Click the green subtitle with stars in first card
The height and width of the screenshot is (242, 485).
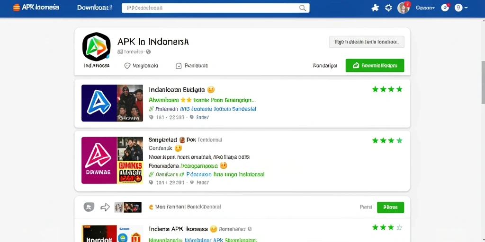point(202,100)
